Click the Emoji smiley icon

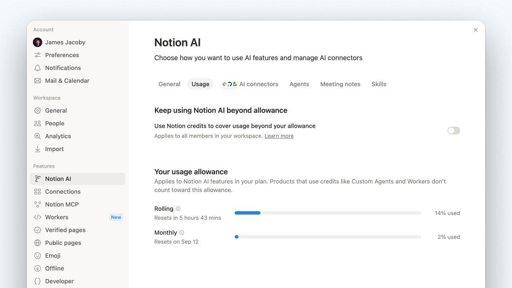[38, 256]
